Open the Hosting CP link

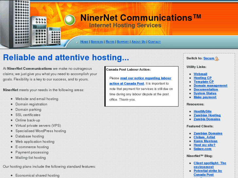tap(203, 78)
